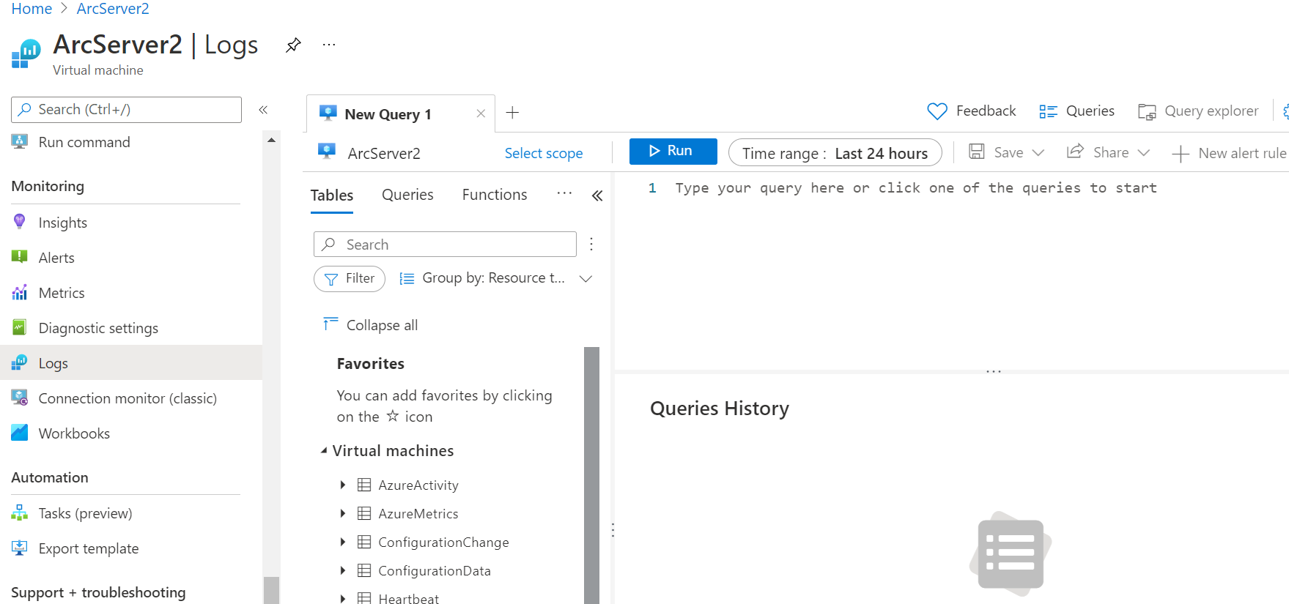Image resolution: width=1289 pixels, height=604 pixels.
Task: Expand the ConfigurationData table
Action: coord(342,570)
